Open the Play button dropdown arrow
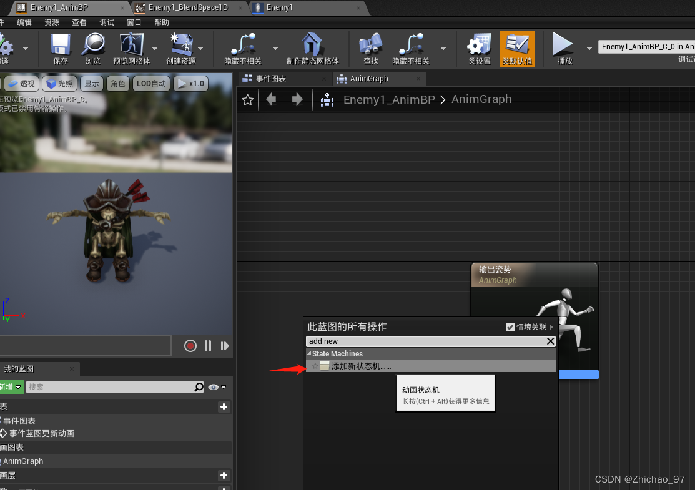Image resolution: width=695 pixels, height=490 pixels. (589, 47)
